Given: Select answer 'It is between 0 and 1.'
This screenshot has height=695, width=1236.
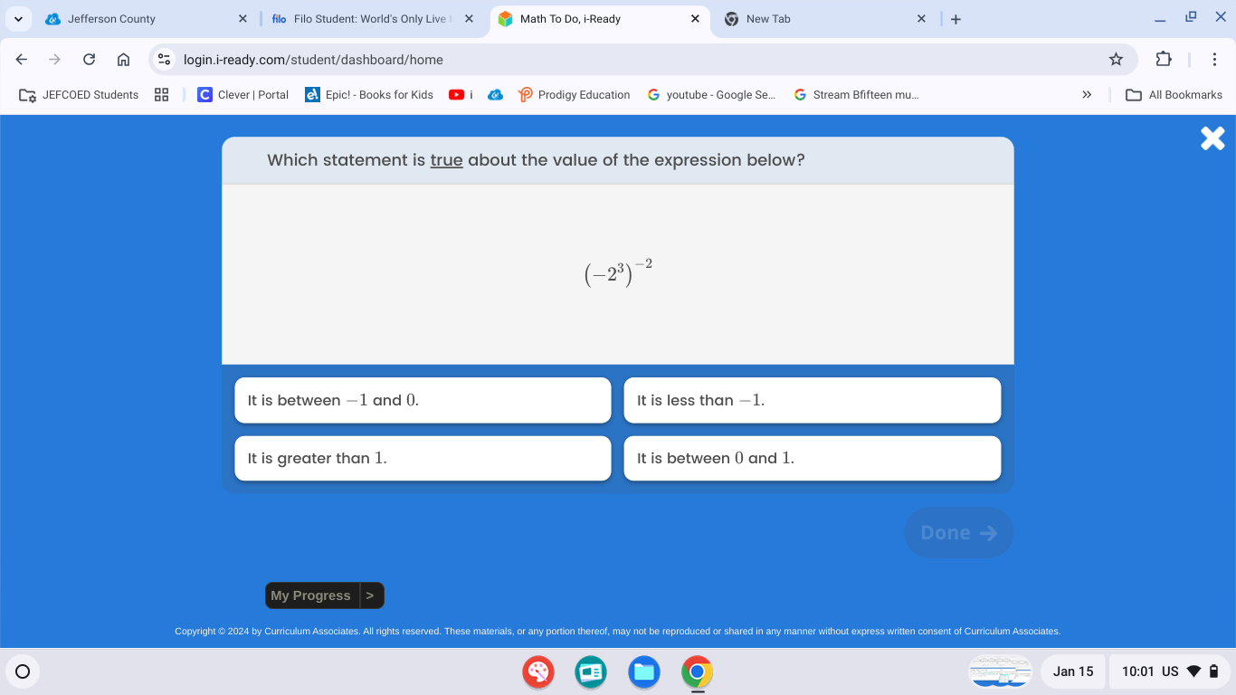Looking at the screenshot, I should [x=813, y=459].
